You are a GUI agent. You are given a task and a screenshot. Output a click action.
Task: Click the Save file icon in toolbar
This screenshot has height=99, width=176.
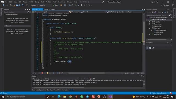pos(17,5)
